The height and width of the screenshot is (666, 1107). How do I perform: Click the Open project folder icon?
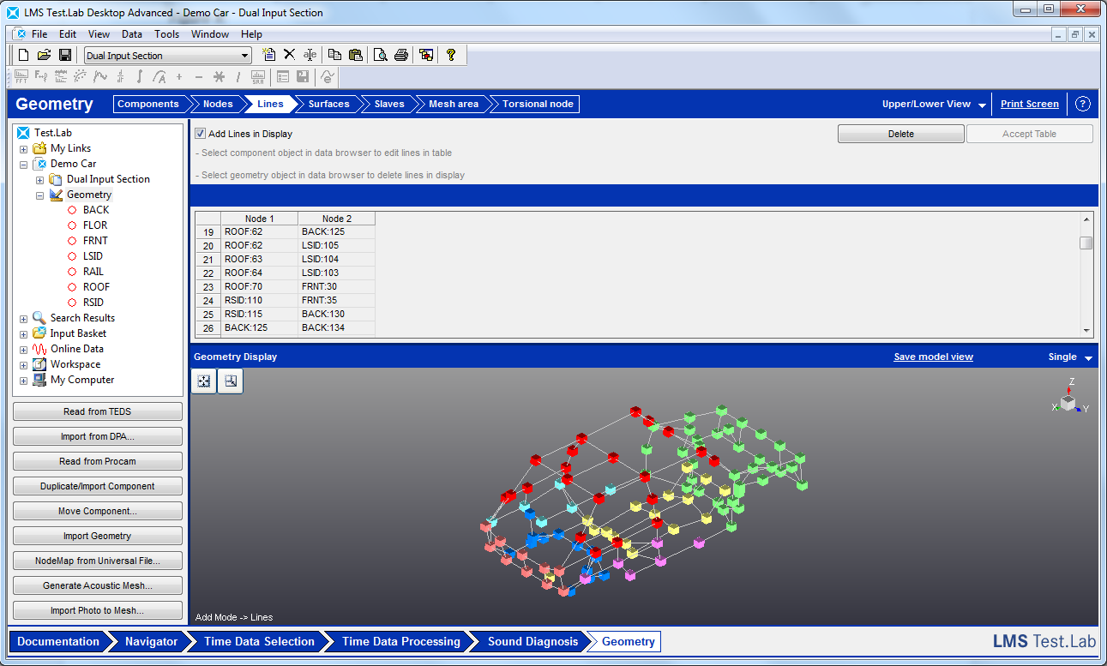45,55
